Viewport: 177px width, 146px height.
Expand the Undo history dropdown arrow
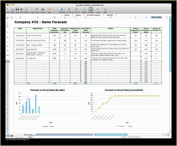click(x=52, y=9)
